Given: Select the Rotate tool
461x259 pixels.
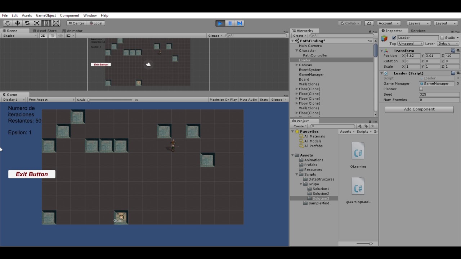Looking at the screenshot, I should [27, 23].
